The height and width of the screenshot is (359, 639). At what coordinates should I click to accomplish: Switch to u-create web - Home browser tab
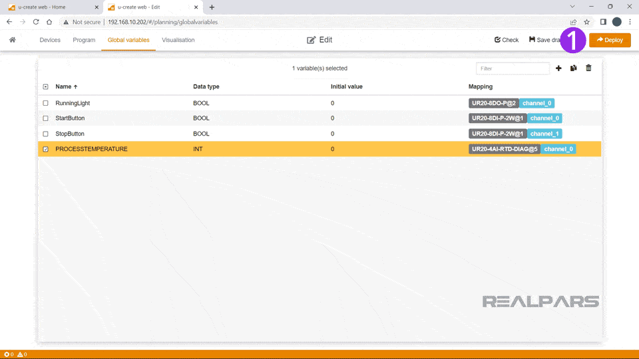coord(53,7)
